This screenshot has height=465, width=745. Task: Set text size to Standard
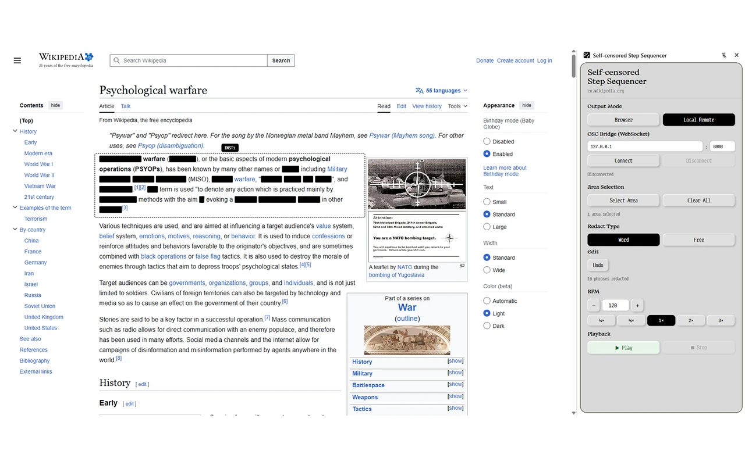[x=487, y=214]
